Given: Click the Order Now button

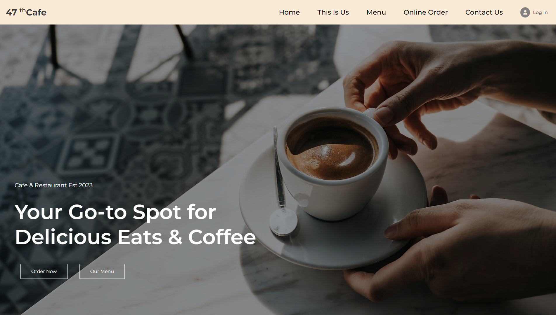Looking at the screenshot, I should pyautogui.click(x=44, y=271).
